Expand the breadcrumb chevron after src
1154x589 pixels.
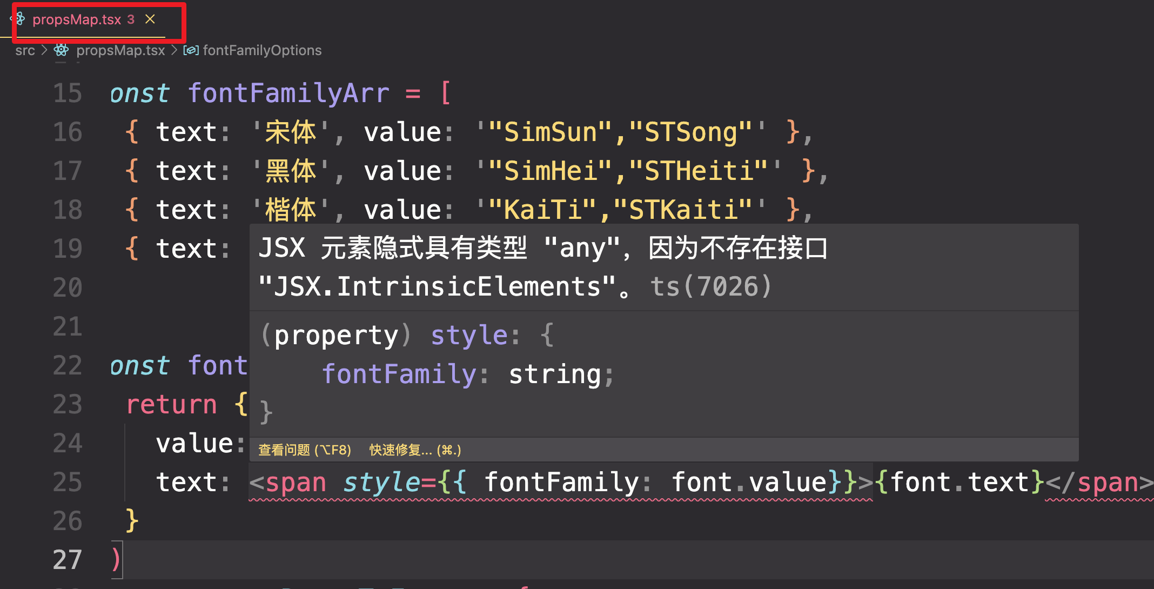[44, 50]
